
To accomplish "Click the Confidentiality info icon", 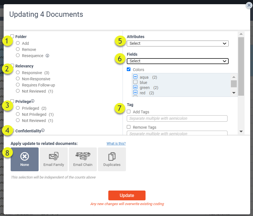I will (x=43, y=130).
